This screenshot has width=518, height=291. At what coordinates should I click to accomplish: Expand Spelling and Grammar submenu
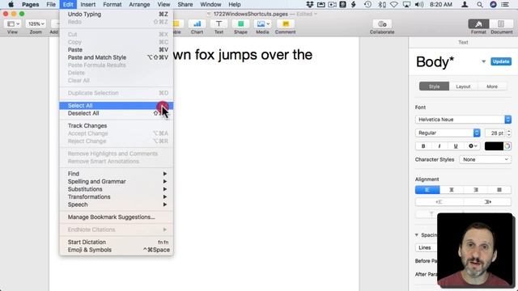pos(117,181)
